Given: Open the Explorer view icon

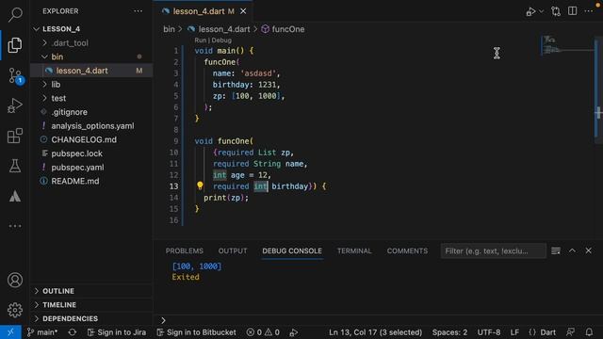Looking at the screenshot, I should click(15, 45).
